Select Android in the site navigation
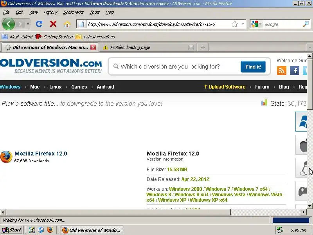 [x=105, y=87]
